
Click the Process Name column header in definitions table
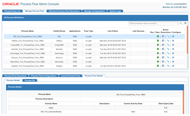27,31
